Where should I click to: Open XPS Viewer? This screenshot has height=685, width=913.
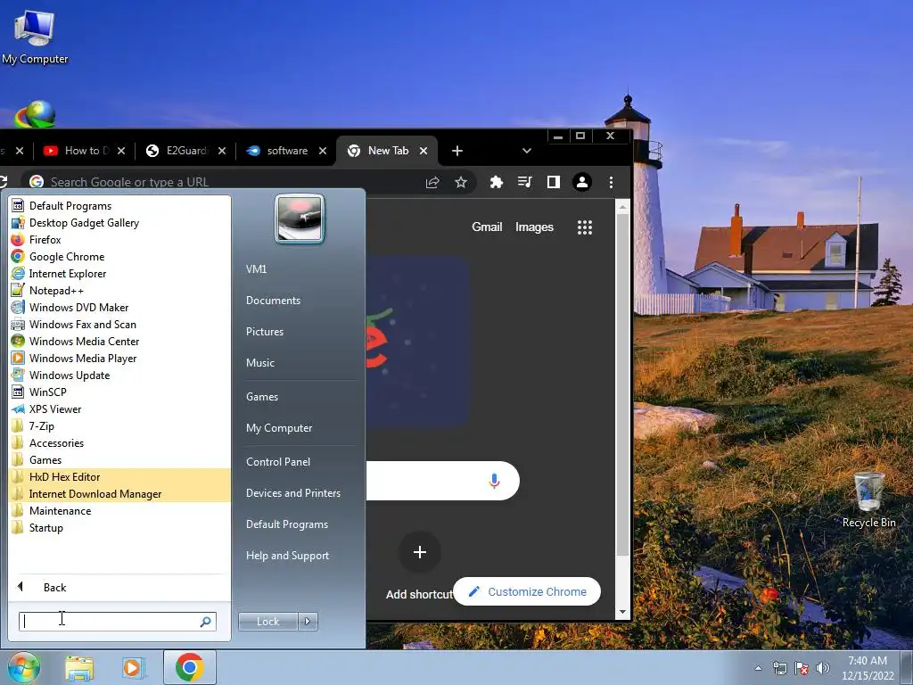(x=54, y=409)
